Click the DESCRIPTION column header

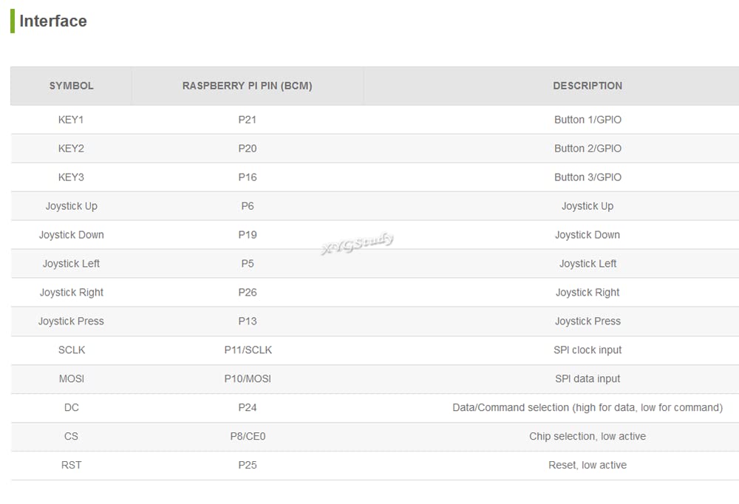coord(588,86)
